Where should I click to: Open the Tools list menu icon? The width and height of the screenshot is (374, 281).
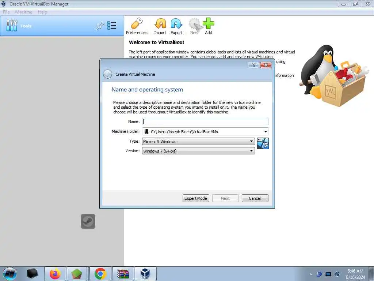(112, 26)
